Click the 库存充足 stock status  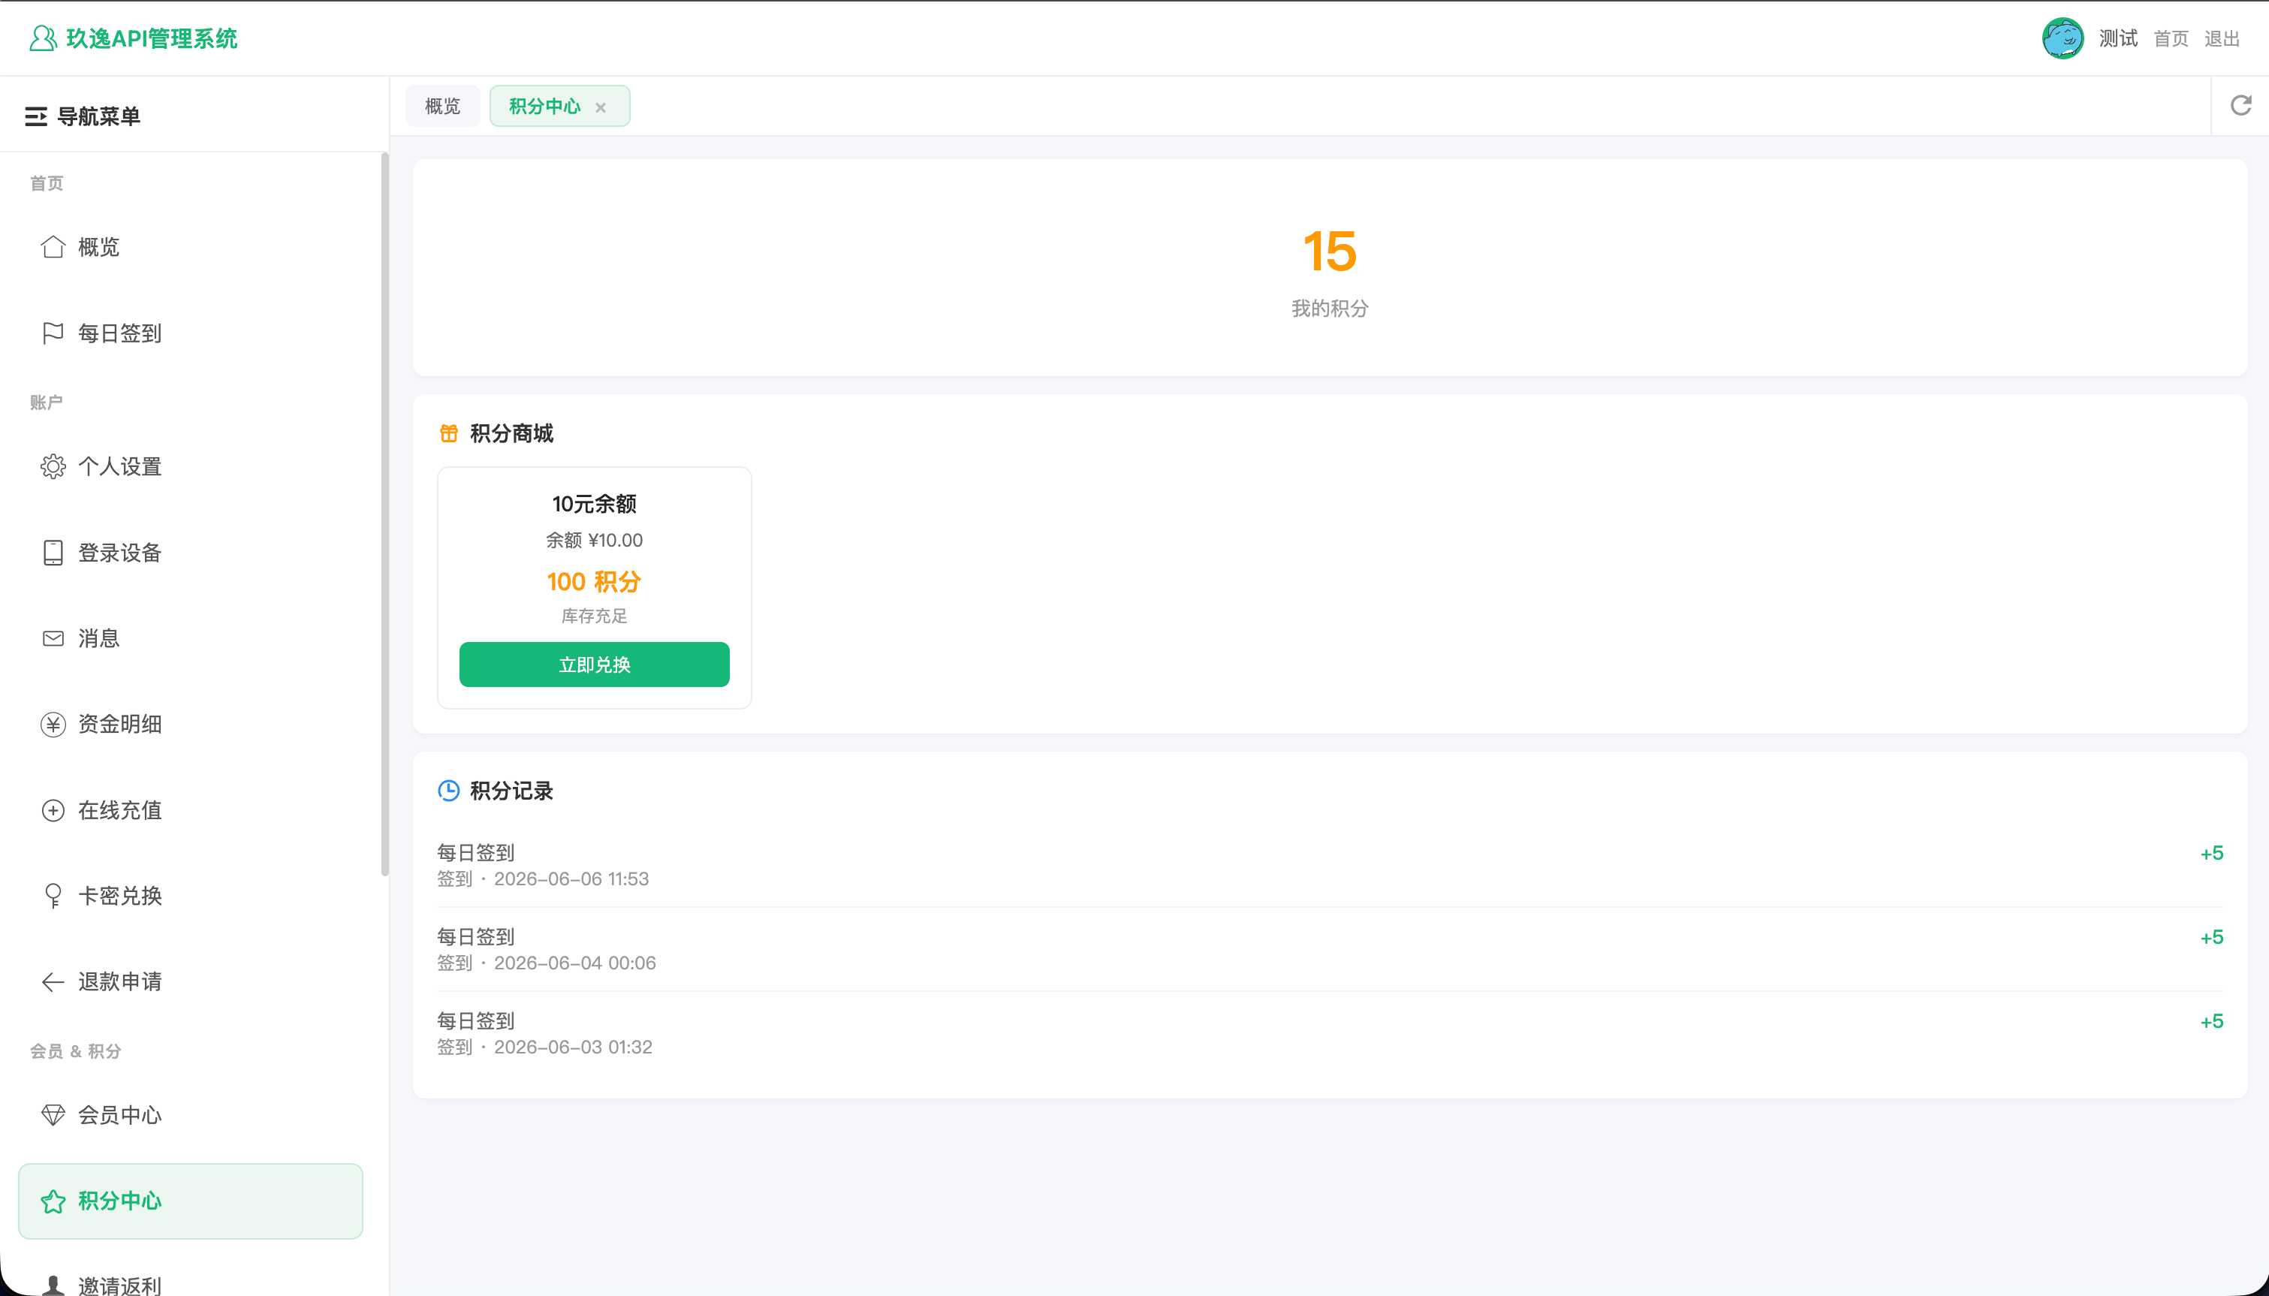[595, 616]
